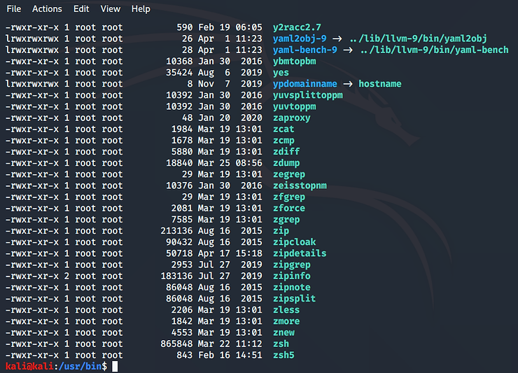
Task: Click the 183136 size of zipinfo
Action: click(176, 276)
